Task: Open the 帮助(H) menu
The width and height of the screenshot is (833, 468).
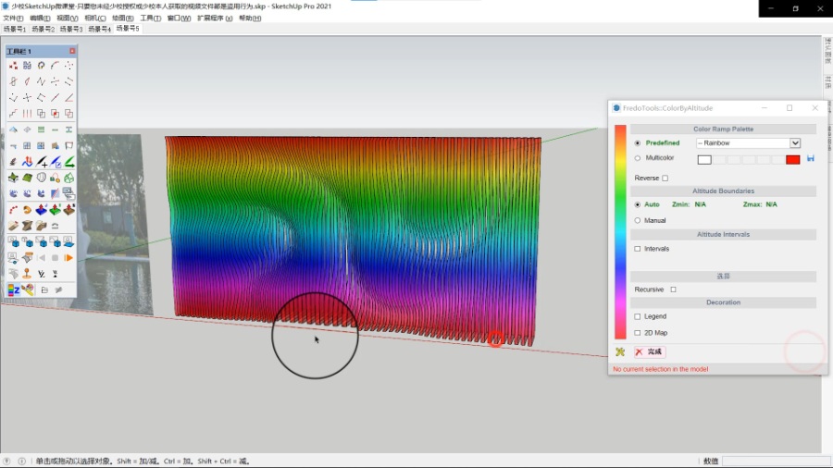Action: (250, 18)
